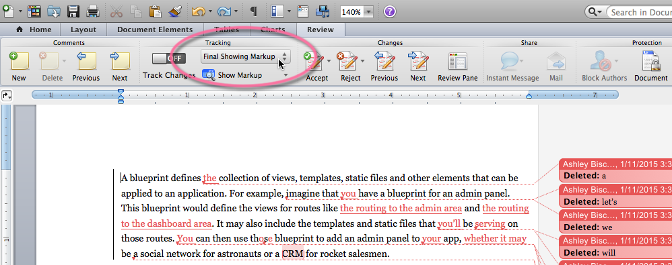Click the open file folder icon
Screen dimensions: 672x265
coord(55,11)
